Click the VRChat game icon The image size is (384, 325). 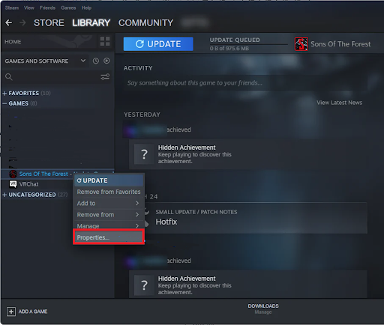13,184
